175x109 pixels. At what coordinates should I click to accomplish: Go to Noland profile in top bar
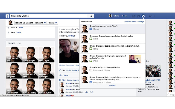[x=114, y=16]
